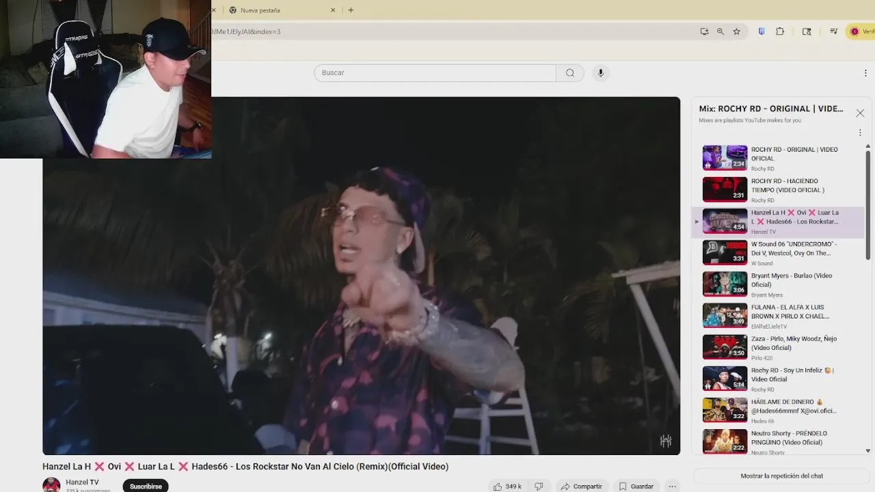The width and height of the screenshot is (875, 492).
Task: Open browser media controls icon
Action: tap(833, 31)
